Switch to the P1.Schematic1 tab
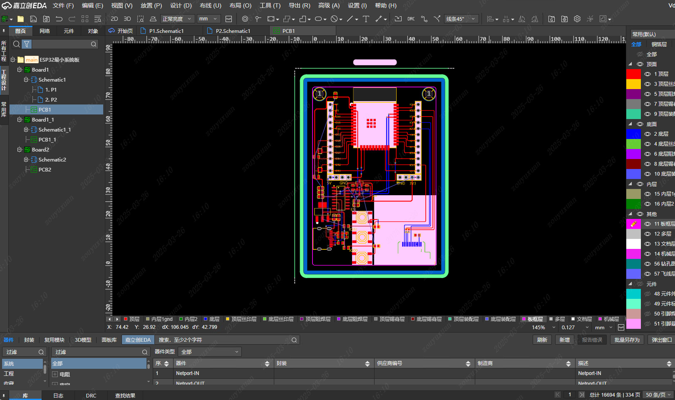This screenshot has height=400, width=675. (166, 31)
